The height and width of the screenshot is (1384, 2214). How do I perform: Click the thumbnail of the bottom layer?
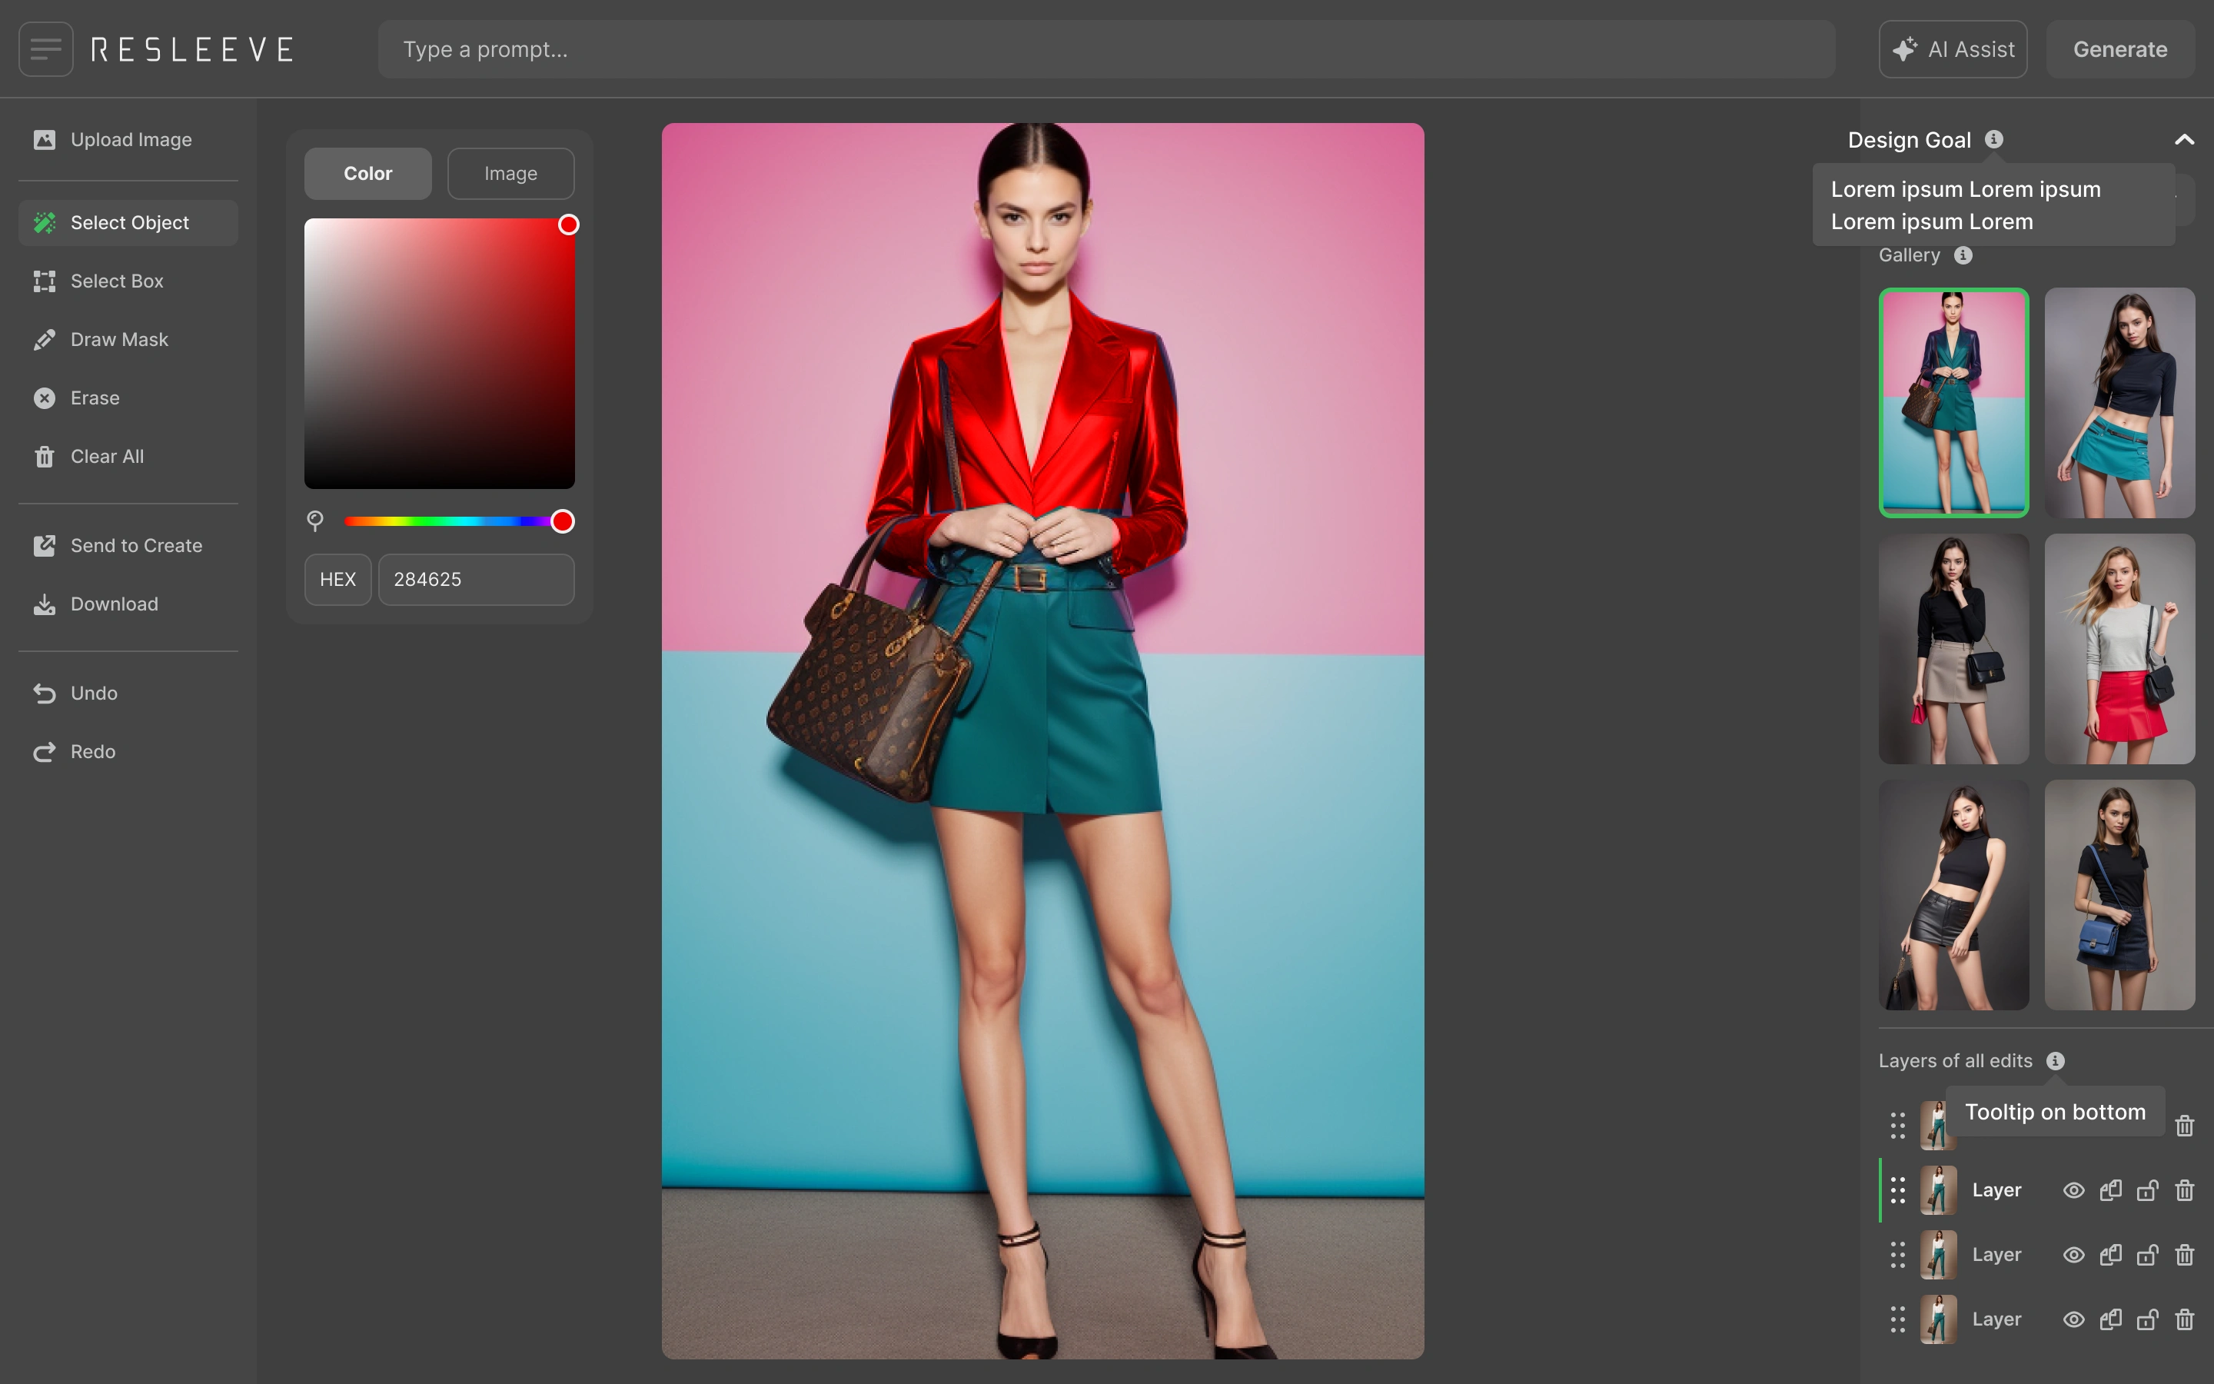[1938, 1319]
